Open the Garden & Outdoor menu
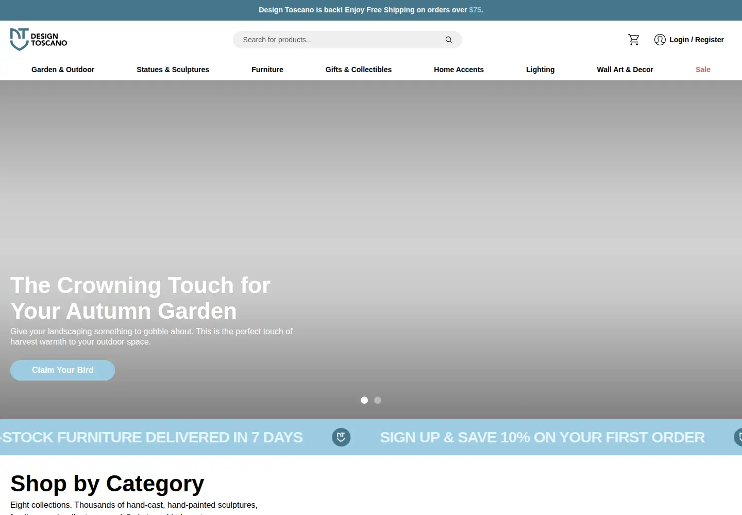This screenshot has width=742, height=515. [x=63, y=70]
